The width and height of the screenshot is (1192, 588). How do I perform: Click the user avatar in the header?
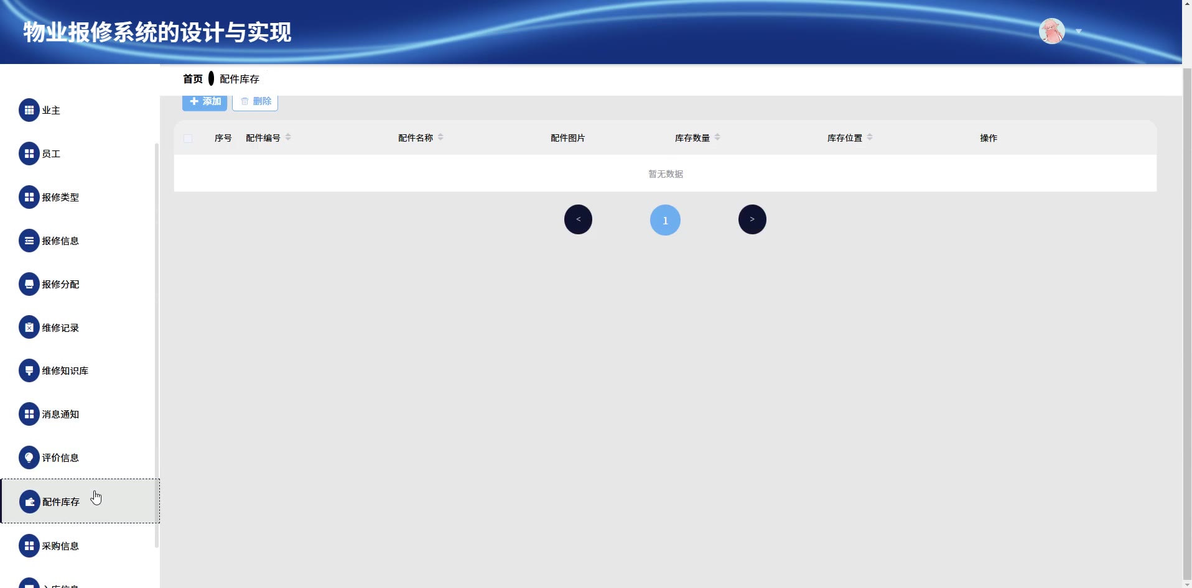pyautogui.click(x=1052, y=31)
